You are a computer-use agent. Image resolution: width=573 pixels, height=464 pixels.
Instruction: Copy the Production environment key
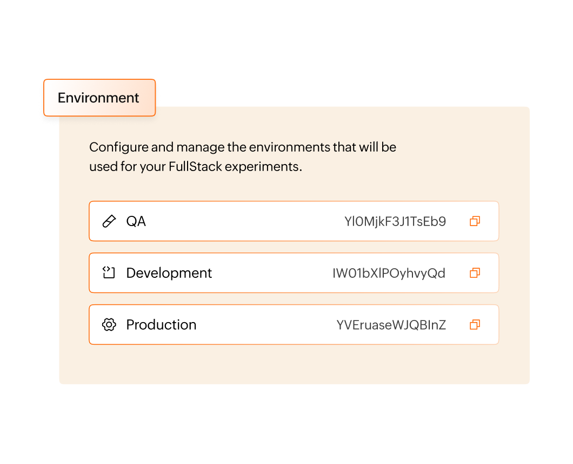[475, 325]
